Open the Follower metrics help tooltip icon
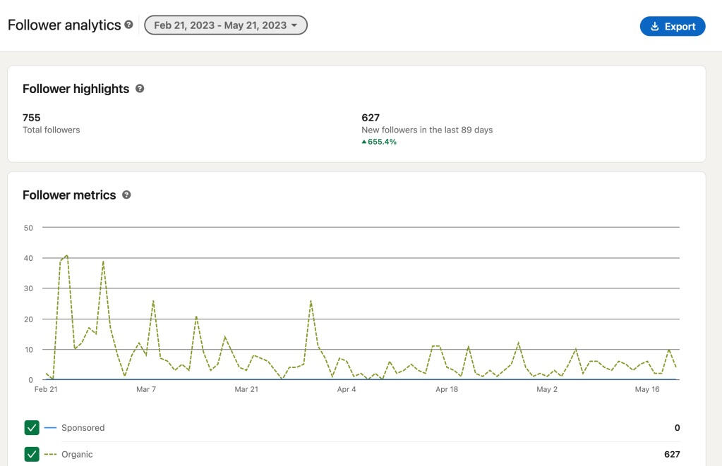Viewport: 722px width, 466px height. tap(126, 195)
